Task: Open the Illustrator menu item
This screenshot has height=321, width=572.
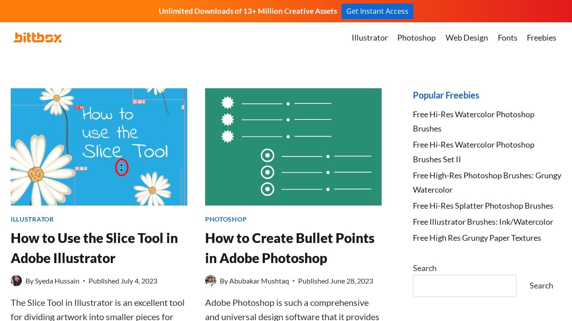Action: [370, 38]
